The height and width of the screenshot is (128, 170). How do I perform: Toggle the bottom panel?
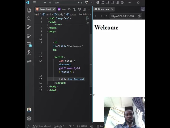112,2
